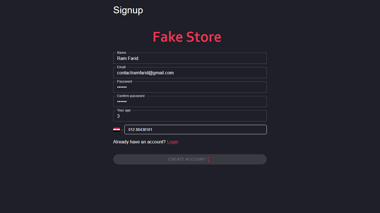The height and width of the screenshot is (213, 380).
Task: Click the Egypt flag icon
Action: (116, 130)
